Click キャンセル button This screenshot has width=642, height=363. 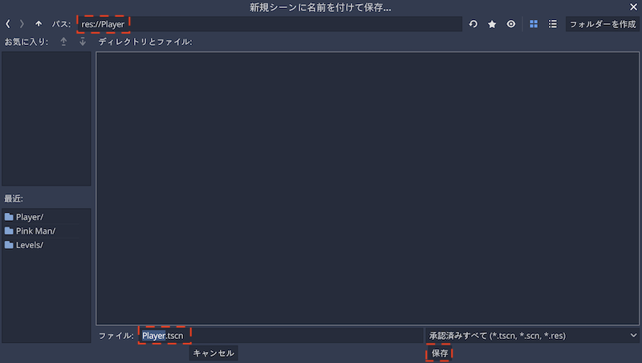pyautogui.click(x=213, y=353)
